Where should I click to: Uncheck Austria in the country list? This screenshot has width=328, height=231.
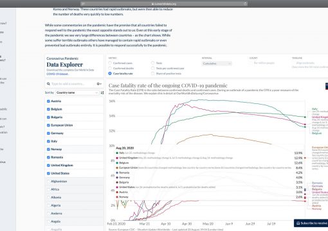coord(48,101)
